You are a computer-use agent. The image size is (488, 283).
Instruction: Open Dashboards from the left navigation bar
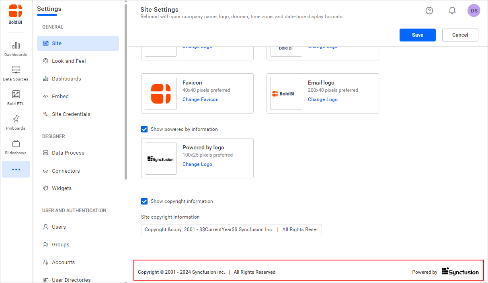click(16, 48)
